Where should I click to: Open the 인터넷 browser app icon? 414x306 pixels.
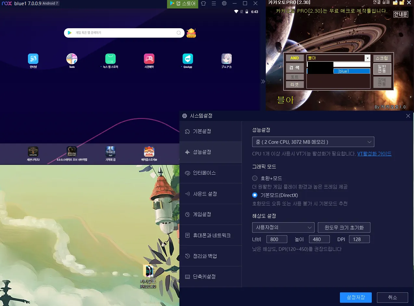point(33,59)
